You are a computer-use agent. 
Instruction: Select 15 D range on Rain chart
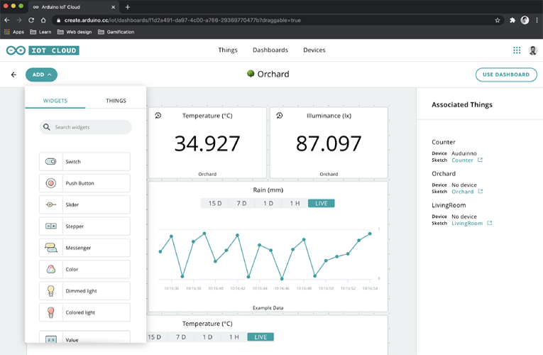(214, 203)
